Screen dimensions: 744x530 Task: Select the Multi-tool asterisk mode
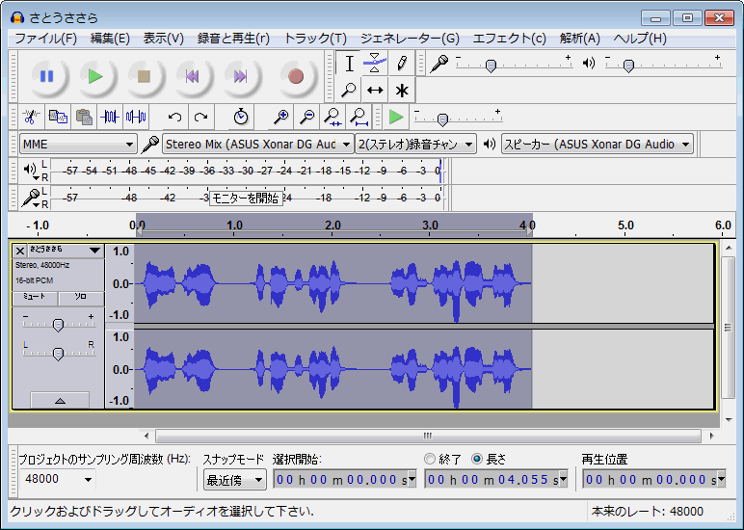tap(402, 90)
